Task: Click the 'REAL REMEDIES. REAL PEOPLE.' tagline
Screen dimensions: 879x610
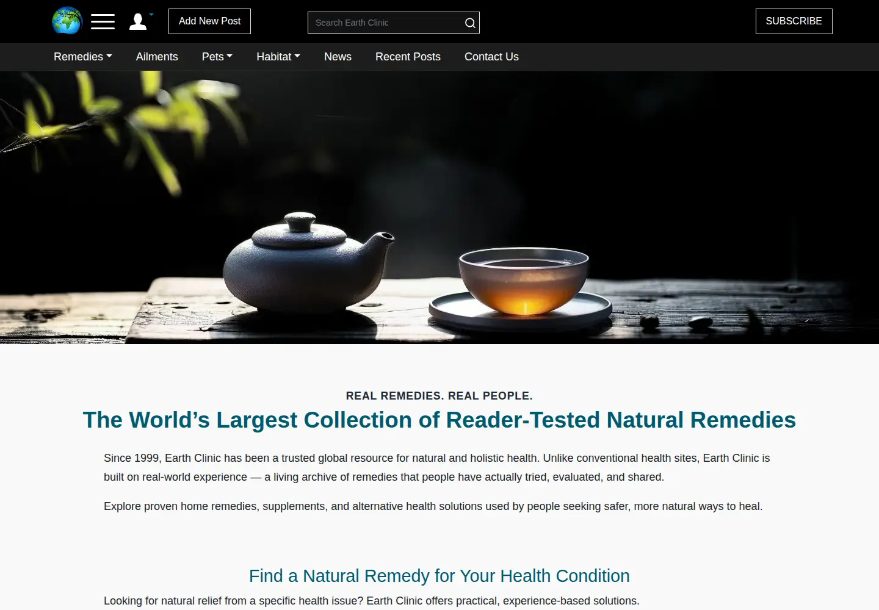Action: click(440, 396)
